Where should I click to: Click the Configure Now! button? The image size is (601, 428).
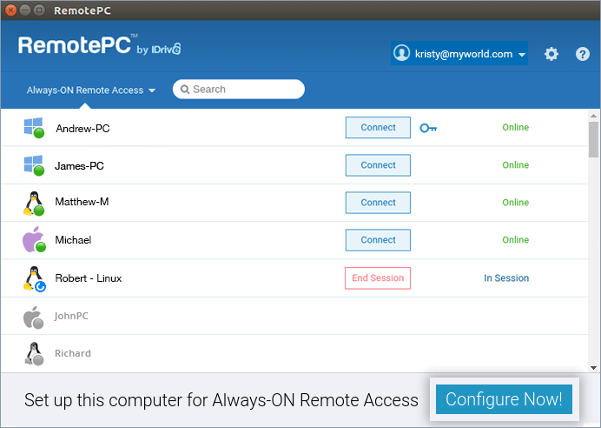coord(504,399)
